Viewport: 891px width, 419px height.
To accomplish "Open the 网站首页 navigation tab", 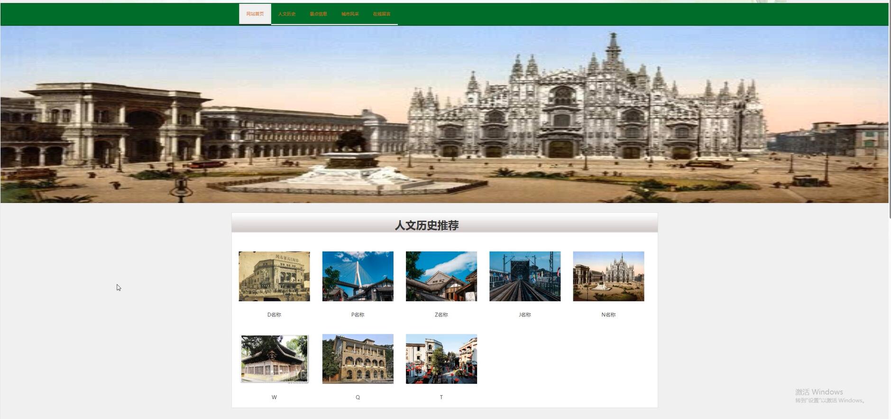I will (x=255, y=14).
